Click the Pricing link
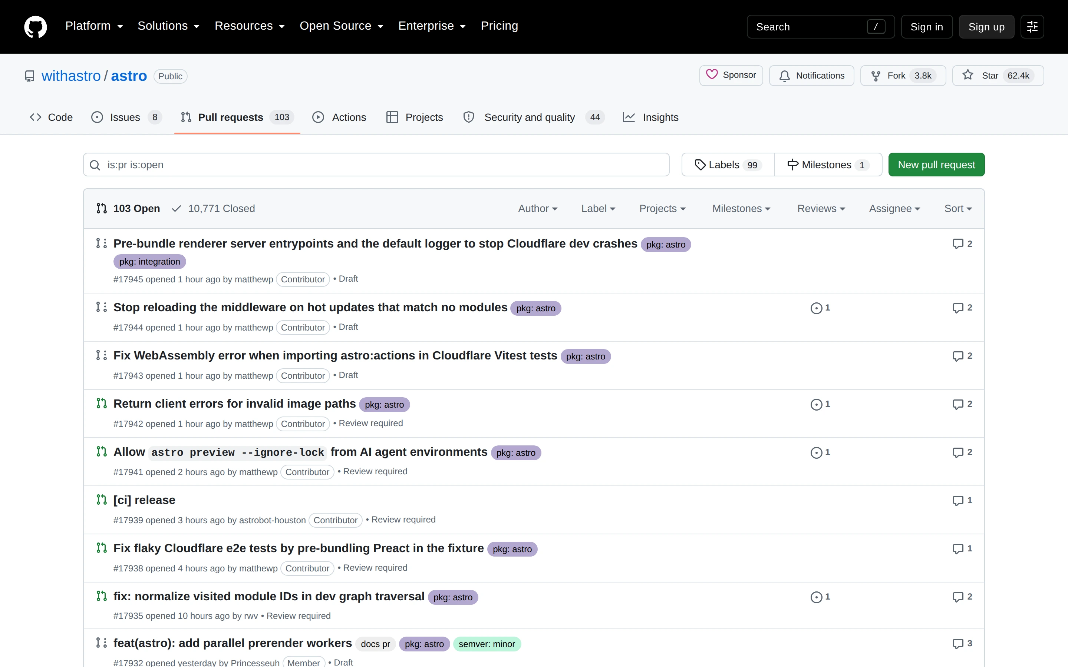 pyautogui.click(x=499, y=26)
